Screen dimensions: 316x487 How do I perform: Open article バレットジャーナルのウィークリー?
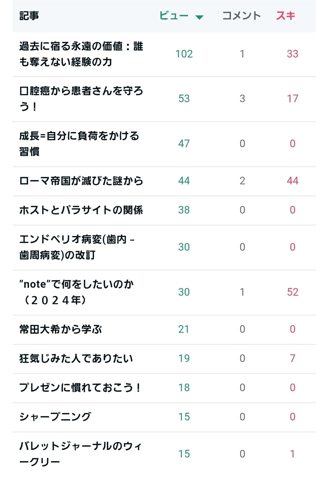click(81, 454)
